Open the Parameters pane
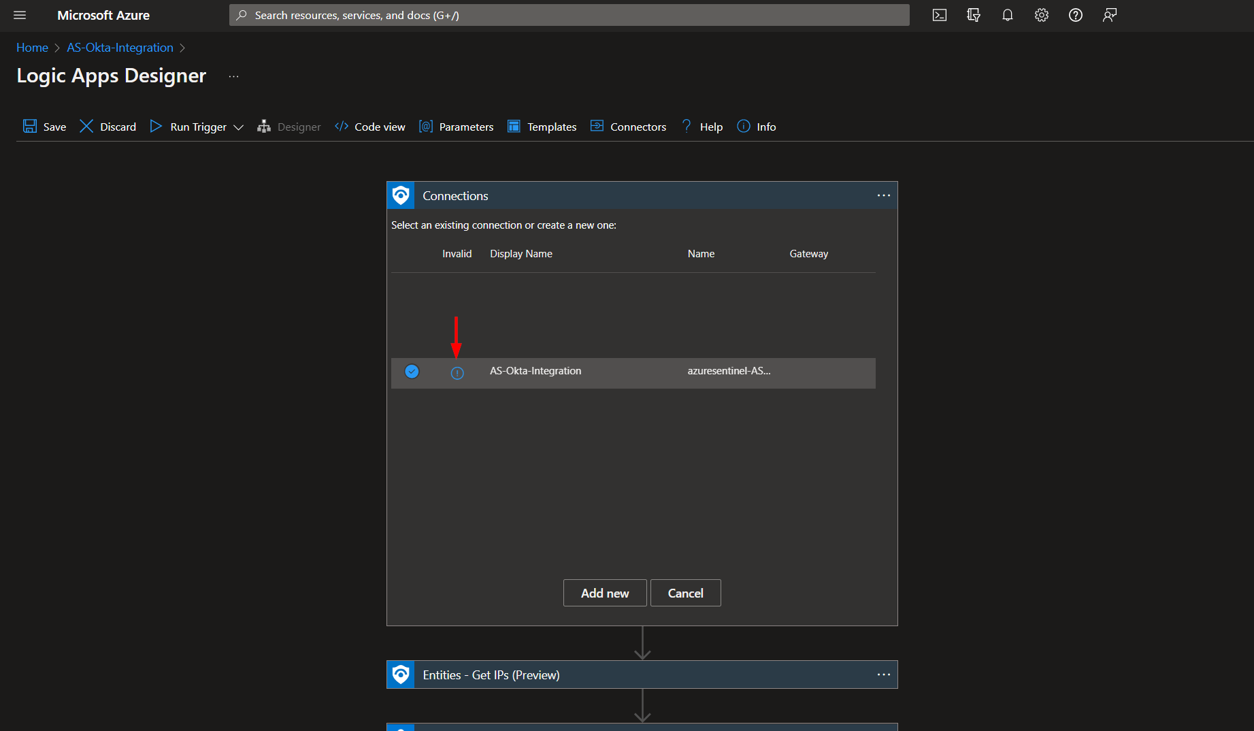The width and height of the screenshot is (1254, 731). (456, 127)
